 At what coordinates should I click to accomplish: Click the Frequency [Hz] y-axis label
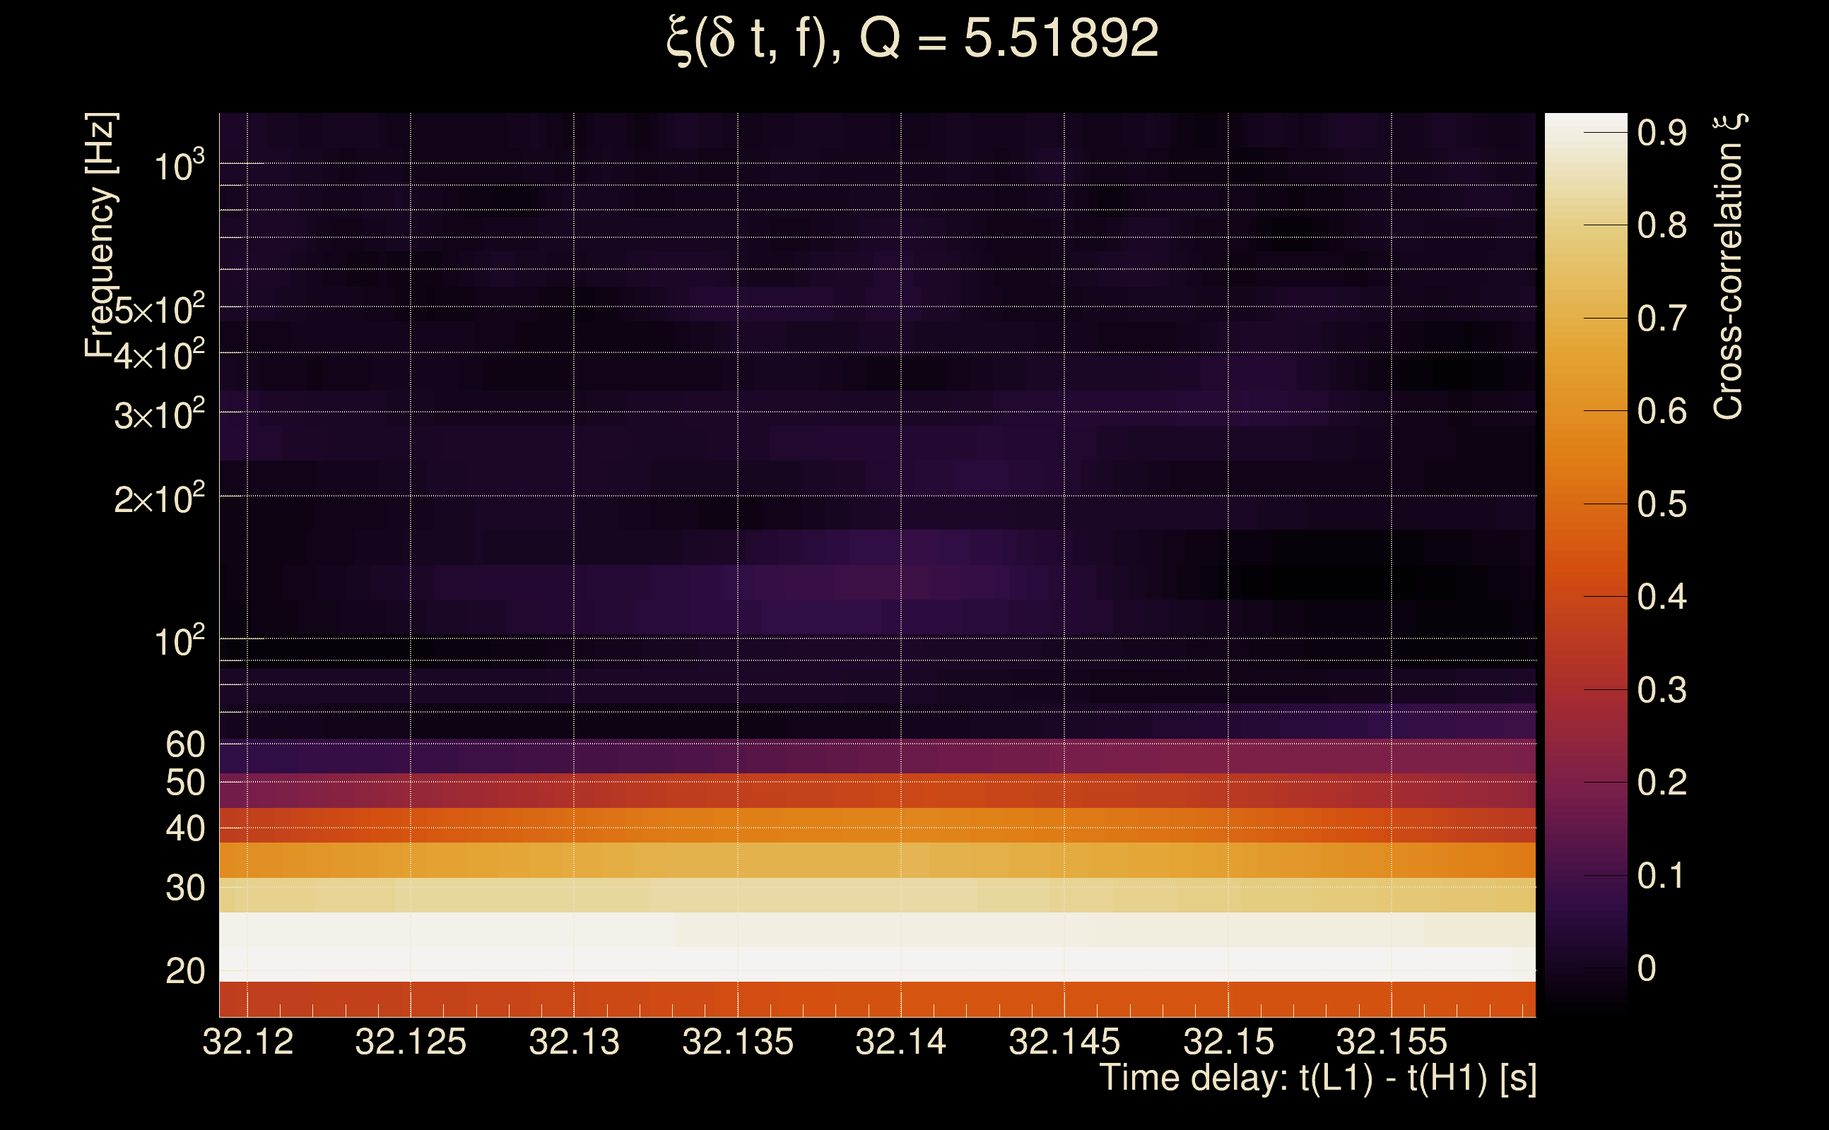pyautogui.click(x=100, y=235)
